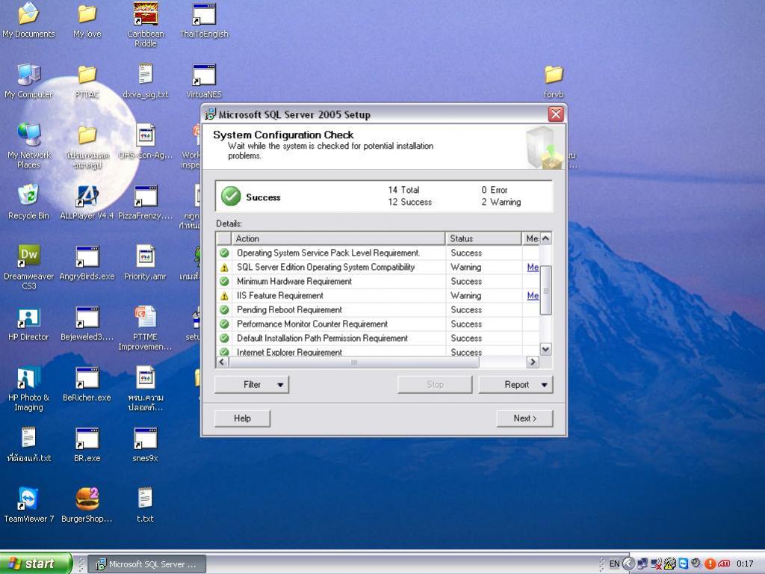765x574 pixels.
Task: Open the Filter dropdown button
Action: click(x=252, y=385)
